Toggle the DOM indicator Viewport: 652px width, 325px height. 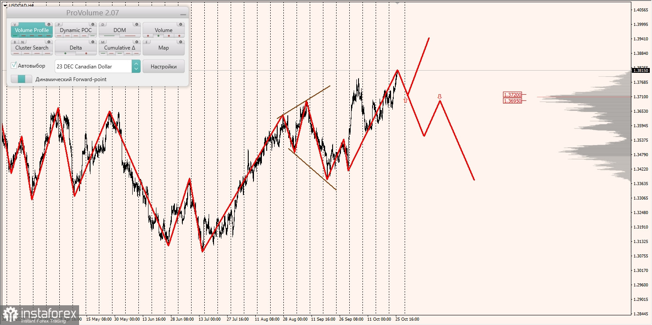point(120,30)
